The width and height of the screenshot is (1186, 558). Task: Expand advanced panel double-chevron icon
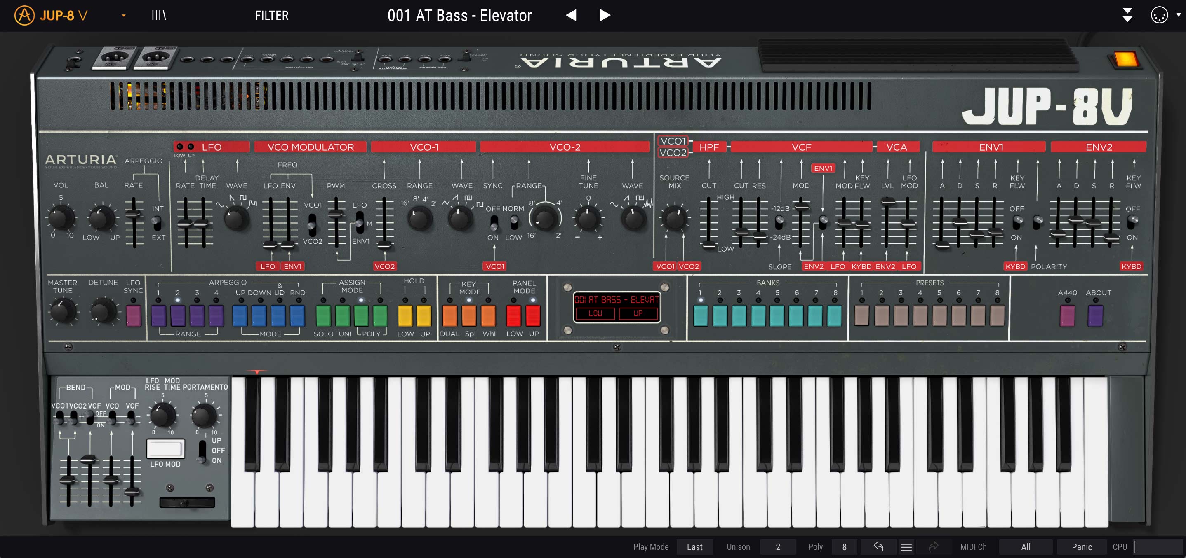coord(1127,15)
